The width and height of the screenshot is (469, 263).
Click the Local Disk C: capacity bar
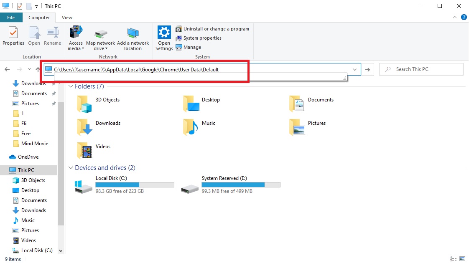[135, 185]
